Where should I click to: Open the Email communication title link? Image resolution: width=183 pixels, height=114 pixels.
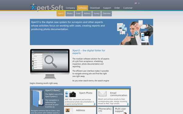tap(119, 94)
